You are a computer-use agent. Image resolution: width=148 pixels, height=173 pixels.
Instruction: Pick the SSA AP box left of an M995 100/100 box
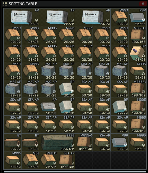(x=119, y=125)
